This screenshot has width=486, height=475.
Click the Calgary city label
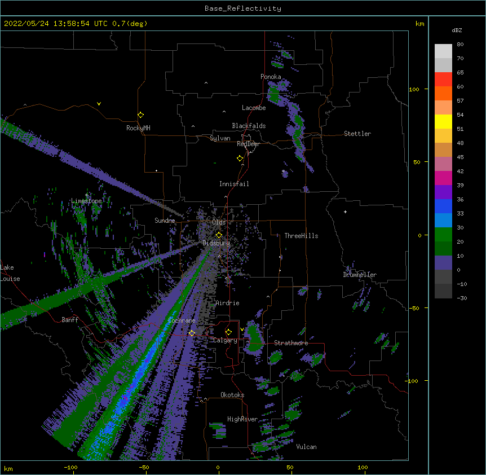point(226,340)
